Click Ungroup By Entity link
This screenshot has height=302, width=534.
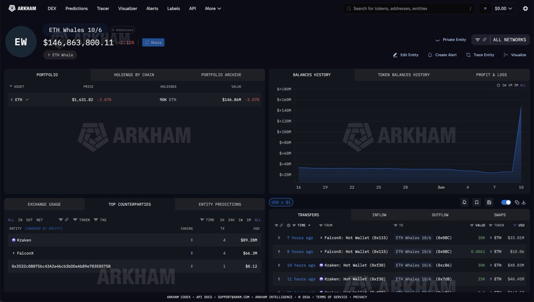(44, 229)
